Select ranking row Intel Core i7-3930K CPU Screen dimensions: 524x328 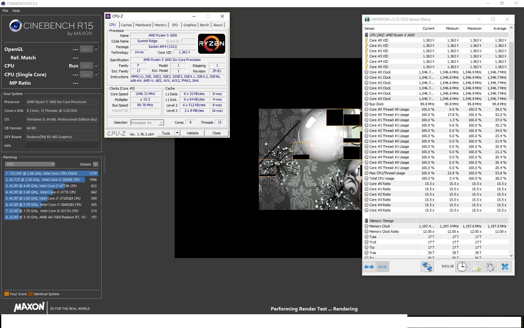[x=51, y=180]
